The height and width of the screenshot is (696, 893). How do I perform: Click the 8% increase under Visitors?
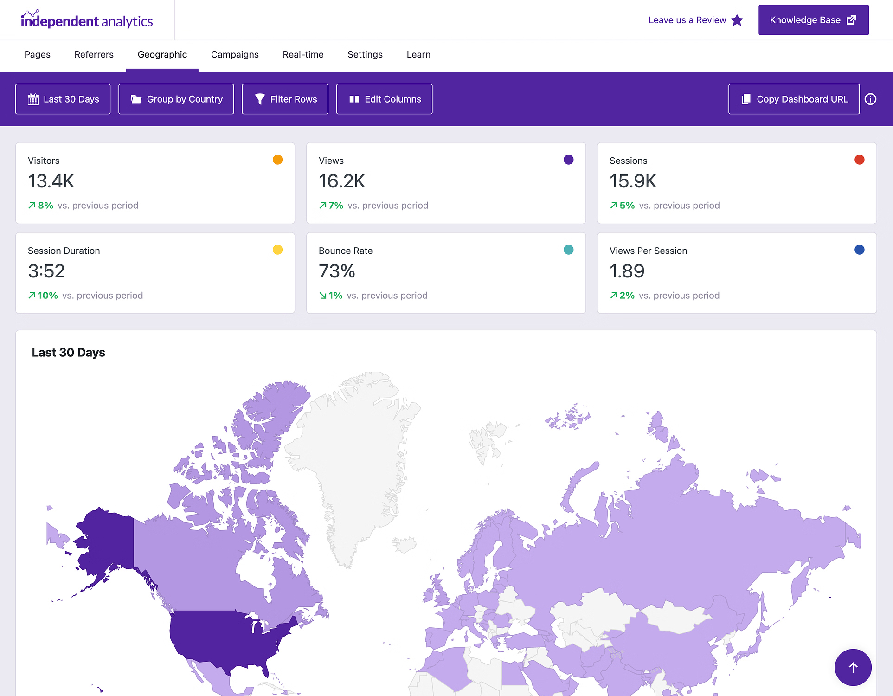[41, 205]
